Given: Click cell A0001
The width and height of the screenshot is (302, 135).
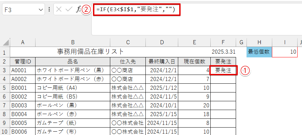Looking at the screenshot, I should (x=23, y=71).
